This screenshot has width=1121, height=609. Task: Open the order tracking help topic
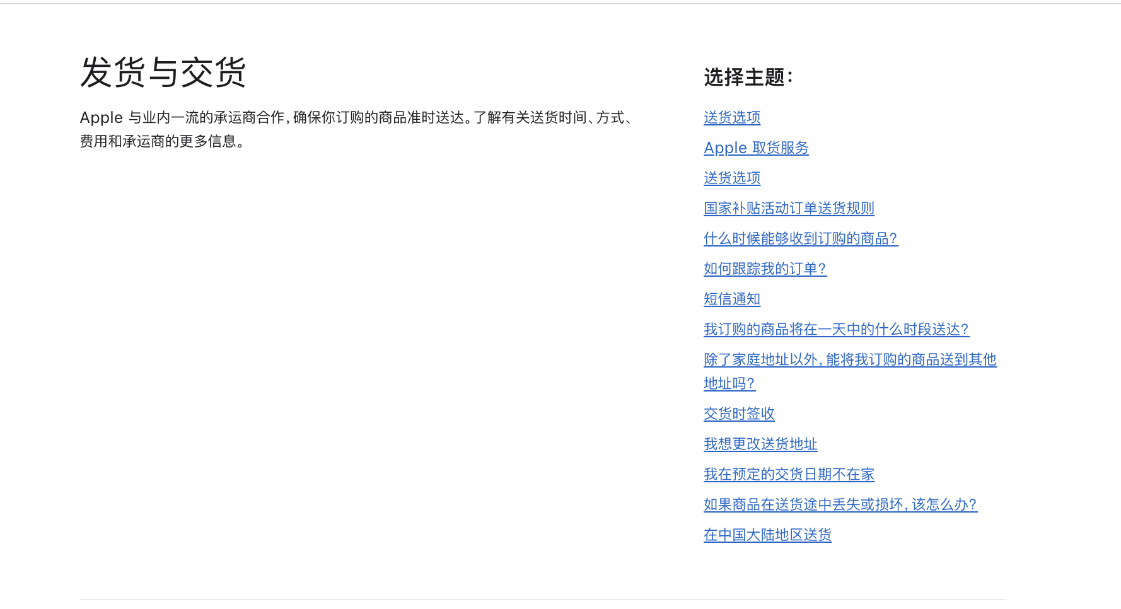(764, 269)
